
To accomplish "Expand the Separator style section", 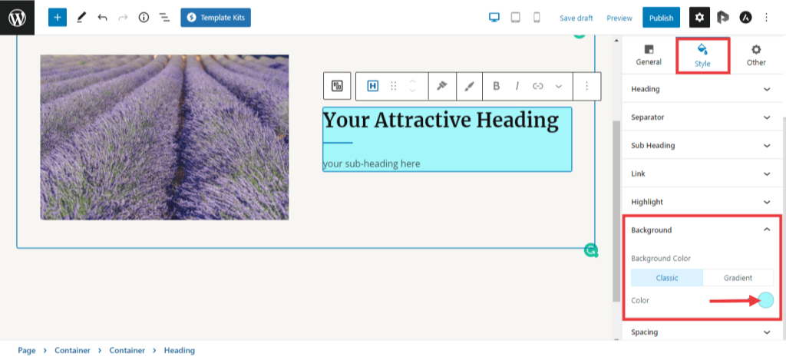I will tap(702, 117).
